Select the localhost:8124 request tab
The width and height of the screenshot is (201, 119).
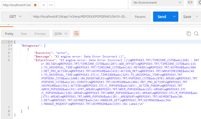pos(20,5)
